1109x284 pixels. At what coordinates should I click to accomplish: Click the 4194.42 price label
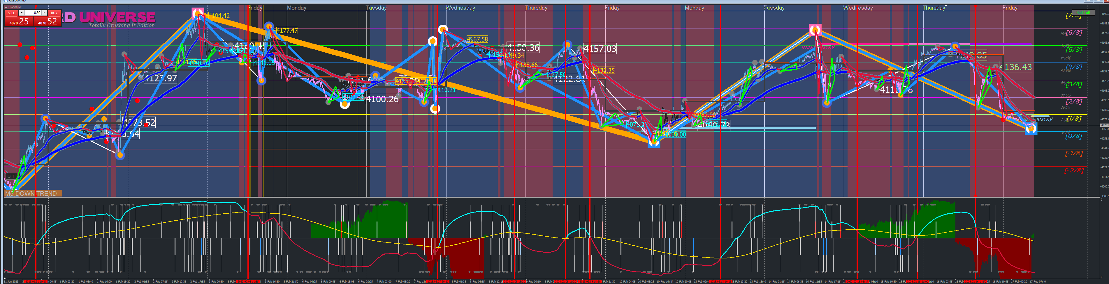(x=219, y=16)
